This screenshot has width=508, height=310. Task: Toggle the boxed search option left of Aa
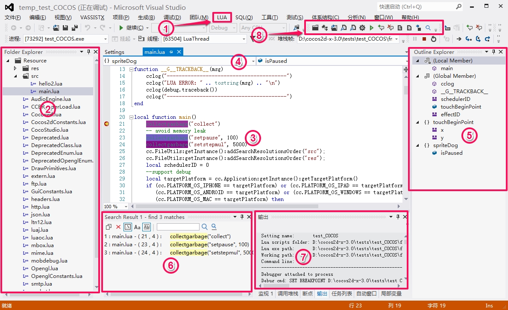pyautogui.click(x=128, y=227)
